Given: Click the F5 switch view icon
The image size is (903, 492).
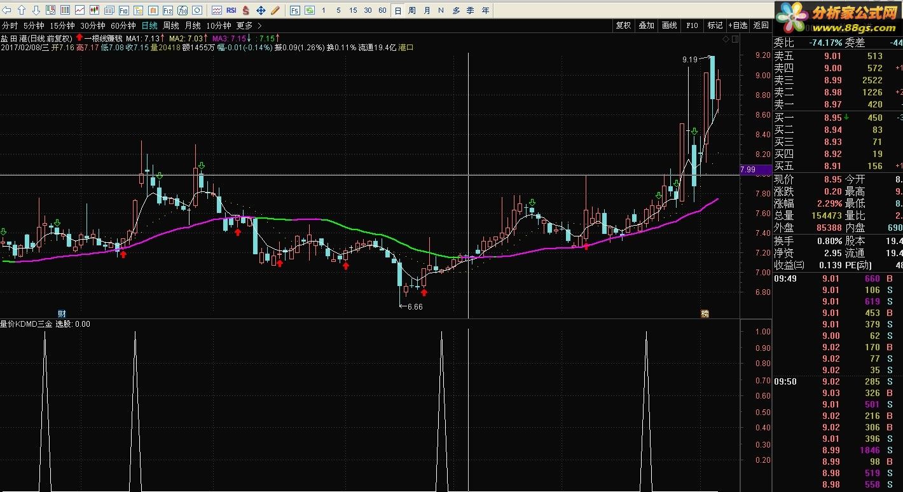Looking at the screenshot, I should (294, 10).
